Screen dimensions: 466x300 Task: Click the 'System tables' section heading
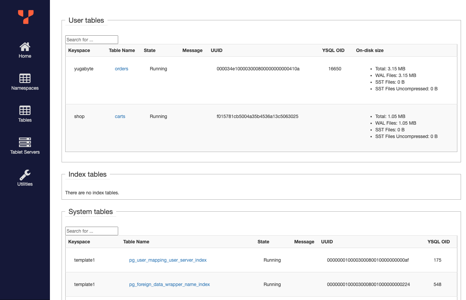91,212
